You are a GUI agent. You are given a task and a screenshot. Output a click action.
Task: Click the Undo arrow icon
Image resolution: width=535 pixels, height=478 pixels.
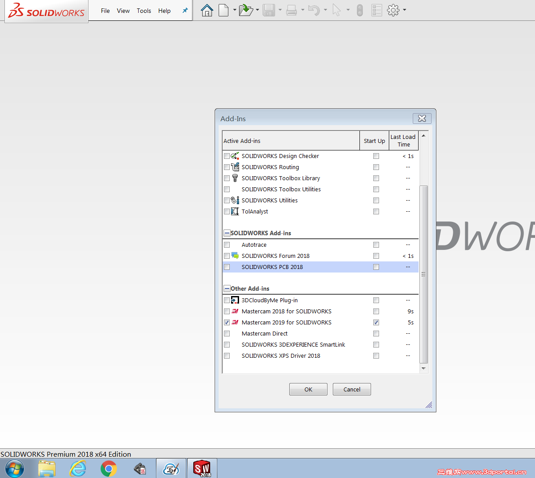pos(314,10)
